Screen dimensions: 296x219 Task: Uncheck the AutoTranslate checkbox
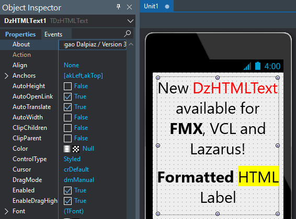pos(67,107)
